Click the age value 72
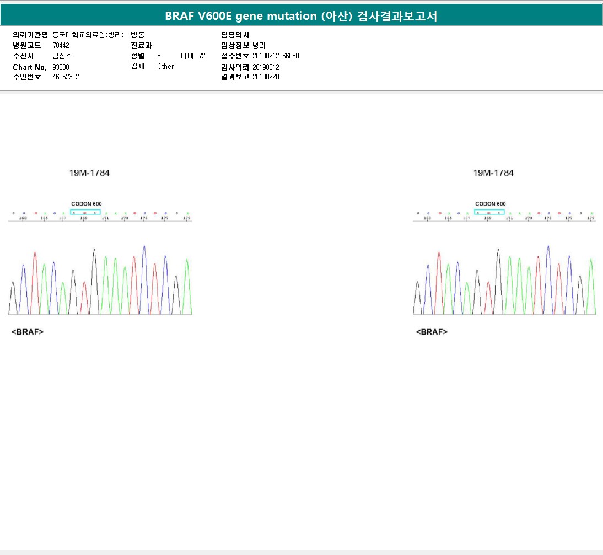The width and height of the screenshot is (603, 555). tap(202, 56)
